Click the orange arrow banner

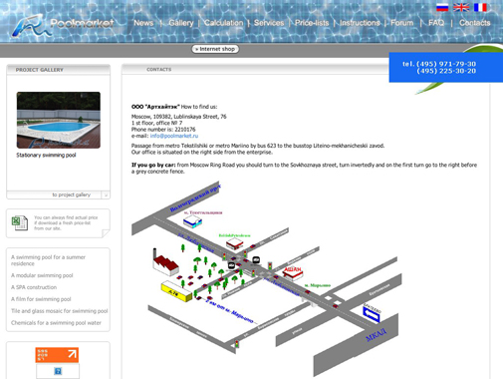pyautogui.click(x=57, y=355)
